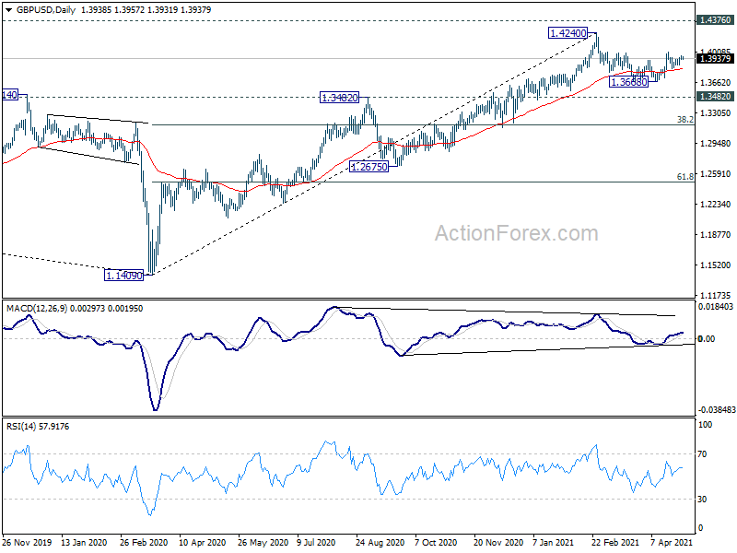Select the 1.36680 price label

click(628, 82)
